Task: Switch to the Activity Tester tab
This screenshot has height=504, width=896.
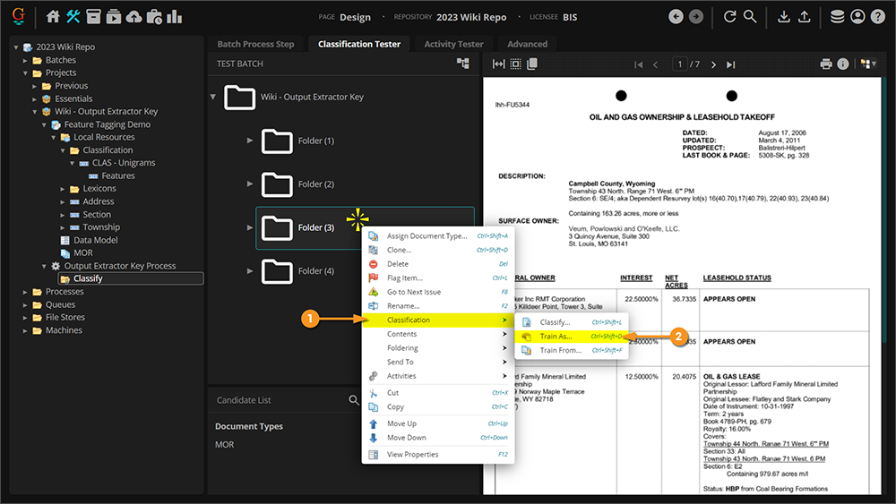Action: pos(453,44)
